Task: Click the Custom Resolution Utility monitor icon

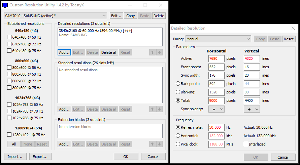Action: [5, 5]
